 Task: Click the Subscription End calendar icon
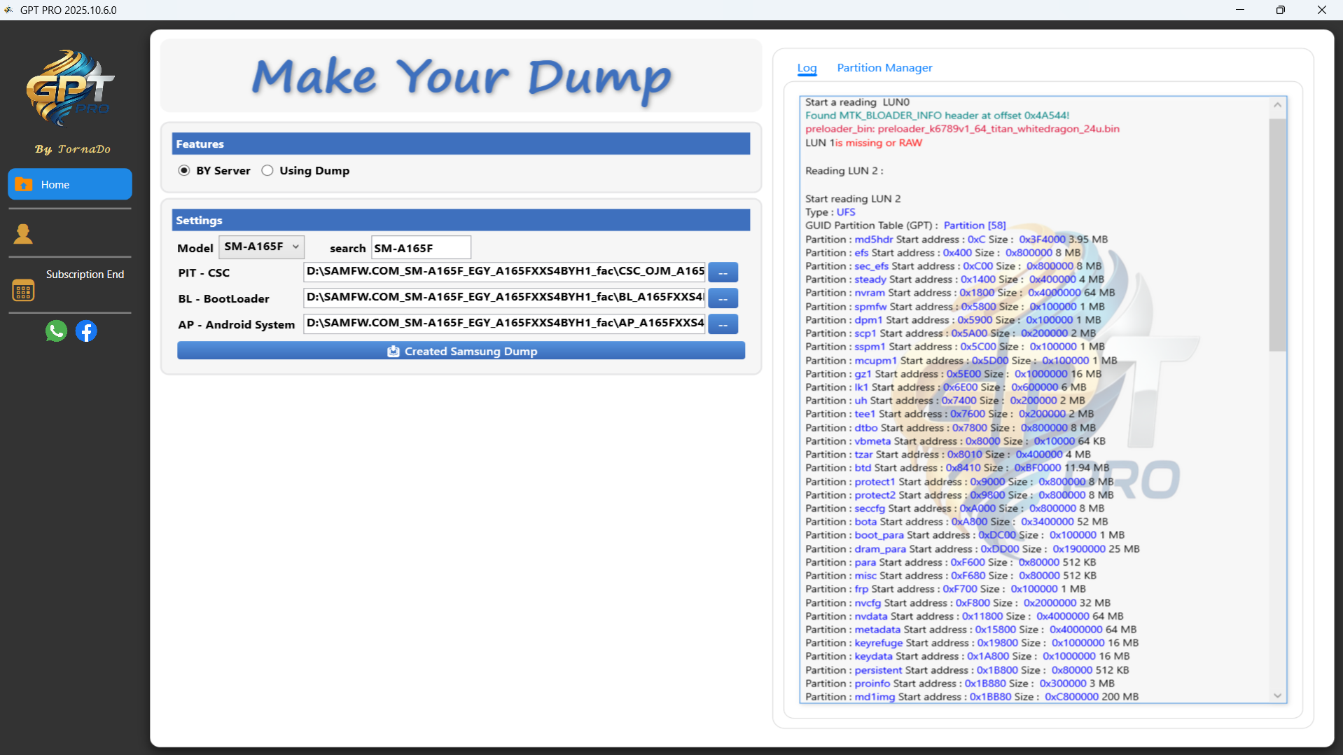pyautogui.click(x=23, y=290)
